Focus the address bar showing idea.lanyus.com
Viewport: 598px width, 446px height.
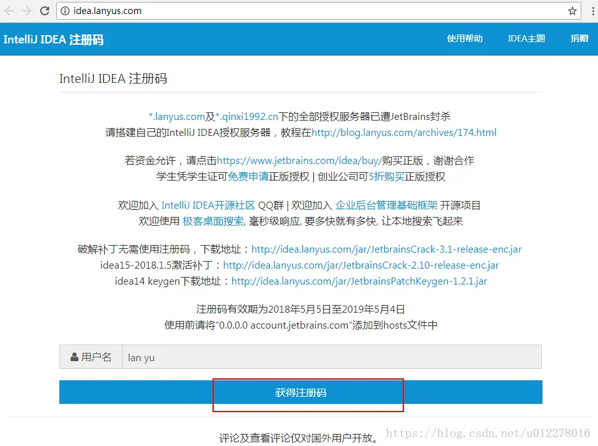(318, 11)
